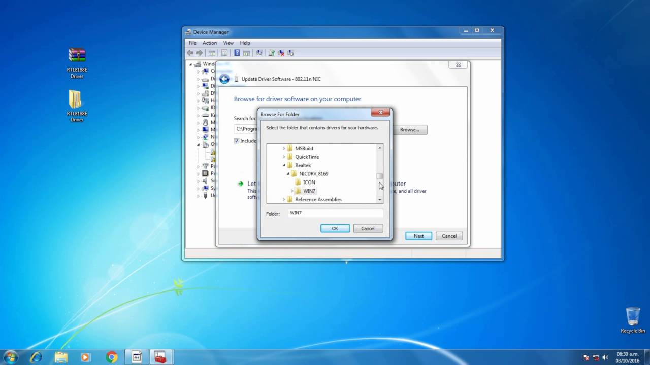Toggle the console tree toolbar icon

point(212,53)
